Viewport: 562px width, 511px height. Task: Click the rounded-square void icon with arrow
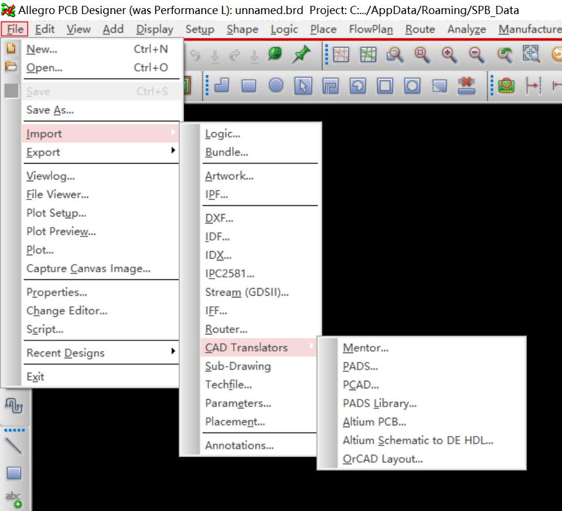pyautogui.click(x=357, y=86)
